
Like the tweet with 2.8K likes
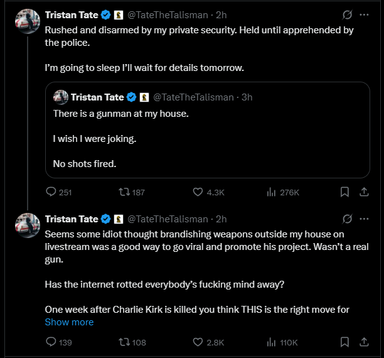(198, 342)
